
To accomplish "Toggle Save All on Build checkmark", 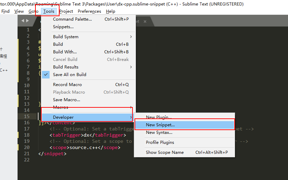I will (88, 75).
